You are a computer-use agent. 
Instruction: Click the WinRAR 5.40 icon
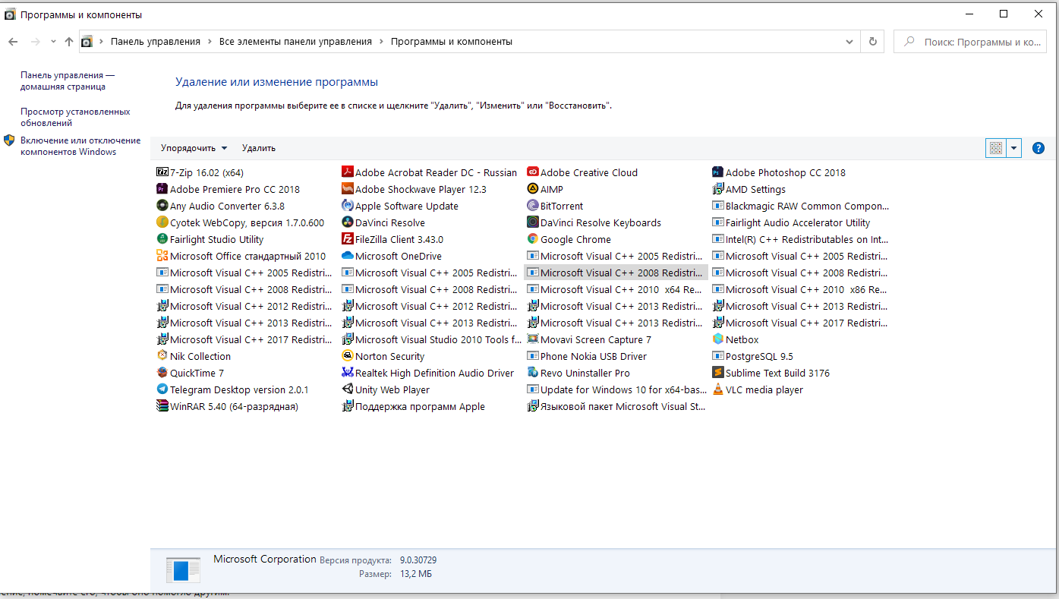tap(162, 406)
